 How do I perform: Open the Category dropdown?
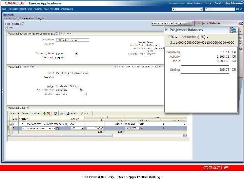(x=85, y=94)
